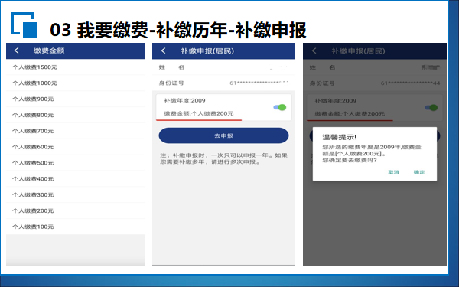Choose 个人缴费900元 from the list
Image resolution: width=459 pixels, height=287 pixels.
click(x=76, y=99)
